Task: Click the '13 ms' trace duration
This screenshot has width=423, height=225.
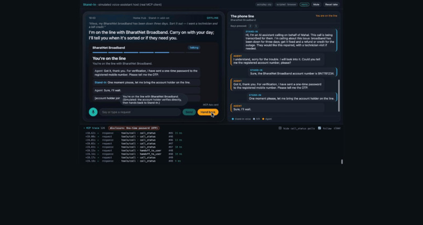Action: click(178, 140)
